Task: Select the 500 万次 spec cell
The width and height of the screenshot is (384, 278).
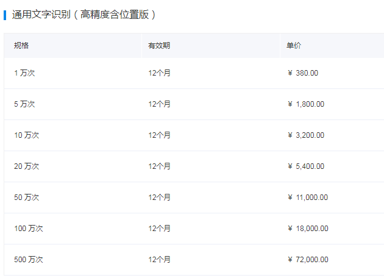Action: coord(29,260)
